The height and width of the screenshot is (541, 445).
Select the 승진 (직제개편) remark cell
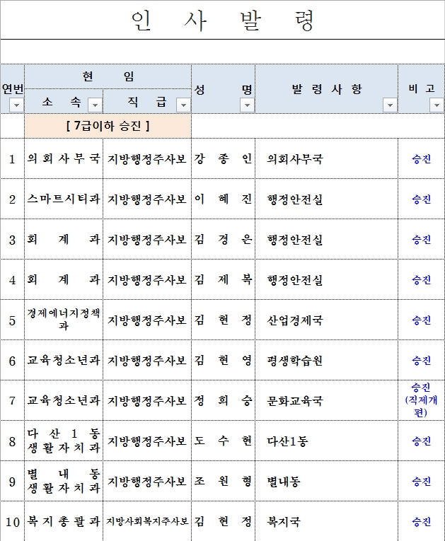click(421, 400)
